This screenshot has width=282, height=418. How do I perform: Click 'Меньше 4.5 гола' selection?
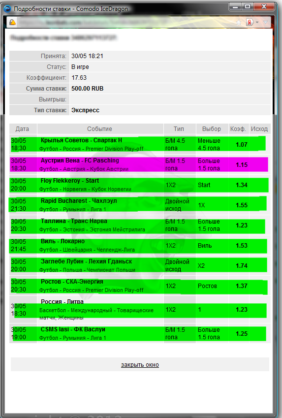[x=209, y=144]
